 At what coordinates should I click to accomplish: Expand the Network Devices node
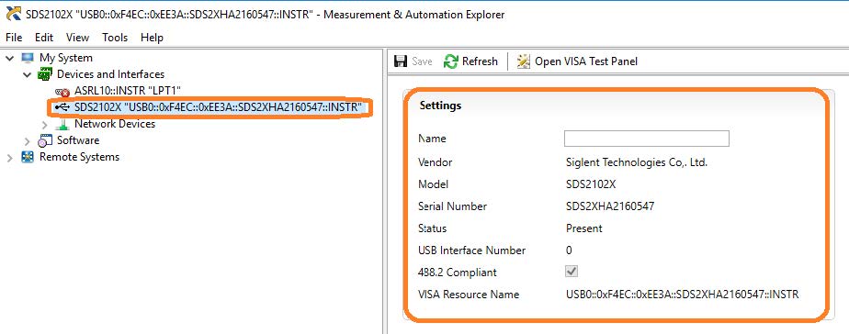pos(45,124)
